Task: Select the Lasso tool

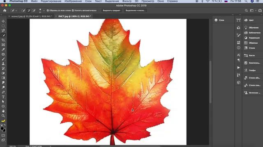Action: (x=3, y=31)
